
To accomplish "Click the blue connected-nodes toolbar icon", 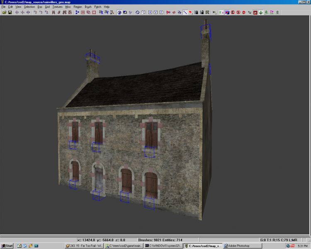I will tap(77, 12).
